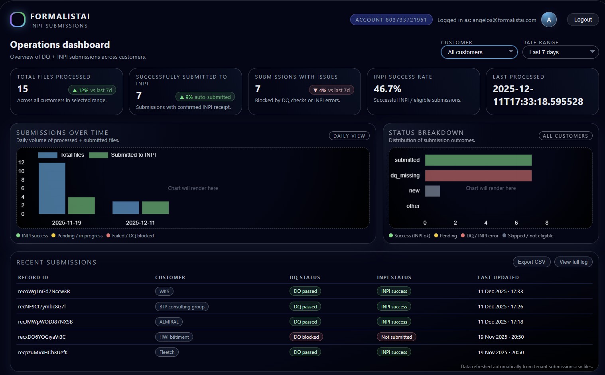Select record recoWg1nGd7Nccw3R in Recent Submissions
Image resolution: width=605 pixels, height=375 pixels.
click(x=44, y=291)
